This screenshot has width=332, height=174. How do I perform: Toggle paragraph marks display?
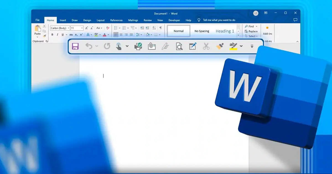pos(160,28)
